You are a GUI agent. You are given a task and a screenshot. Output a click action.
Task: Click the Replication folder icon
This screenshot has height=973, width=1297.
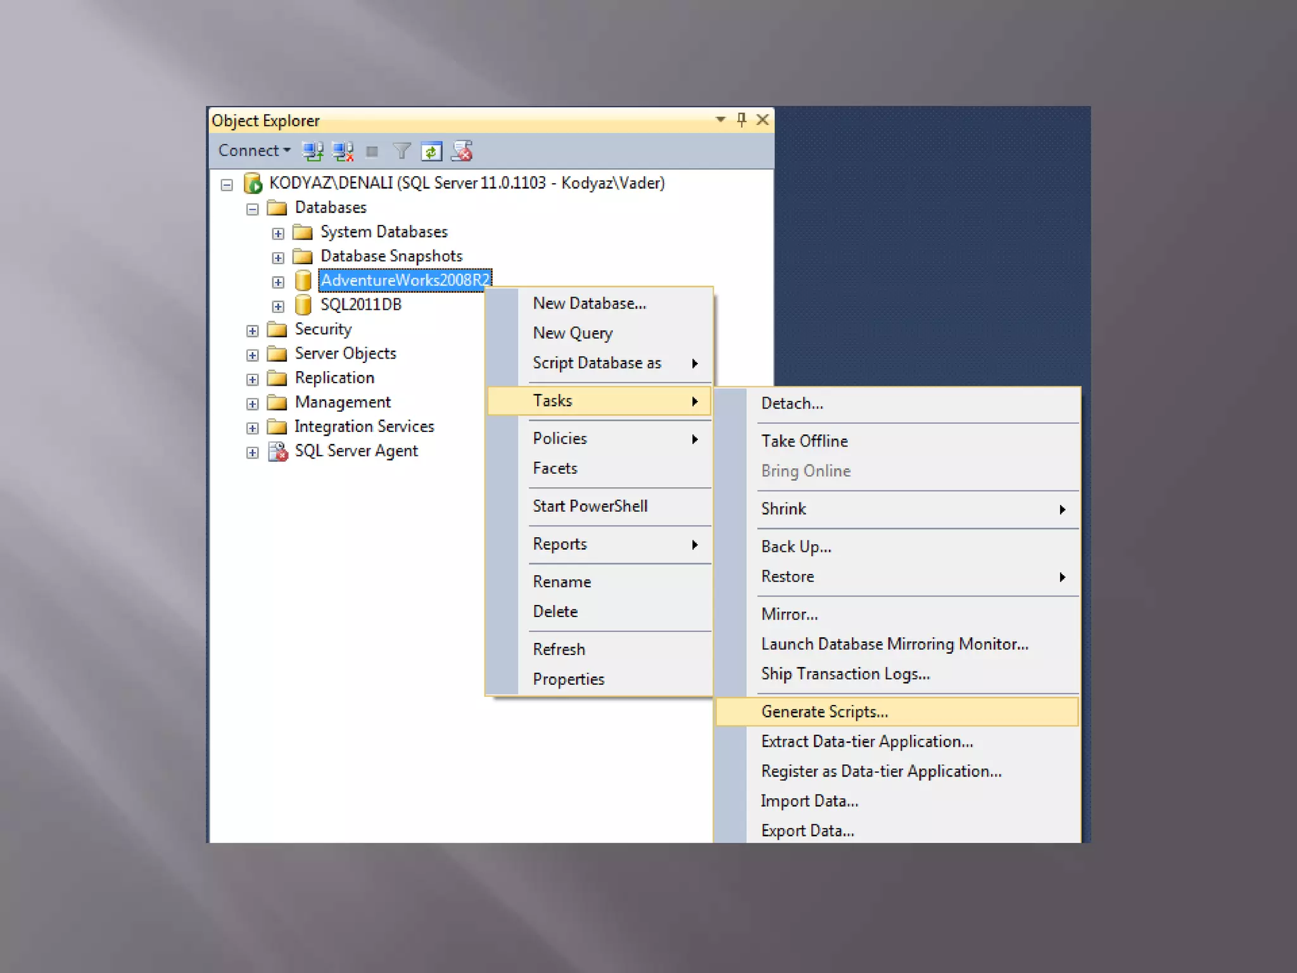click(277, 378)
